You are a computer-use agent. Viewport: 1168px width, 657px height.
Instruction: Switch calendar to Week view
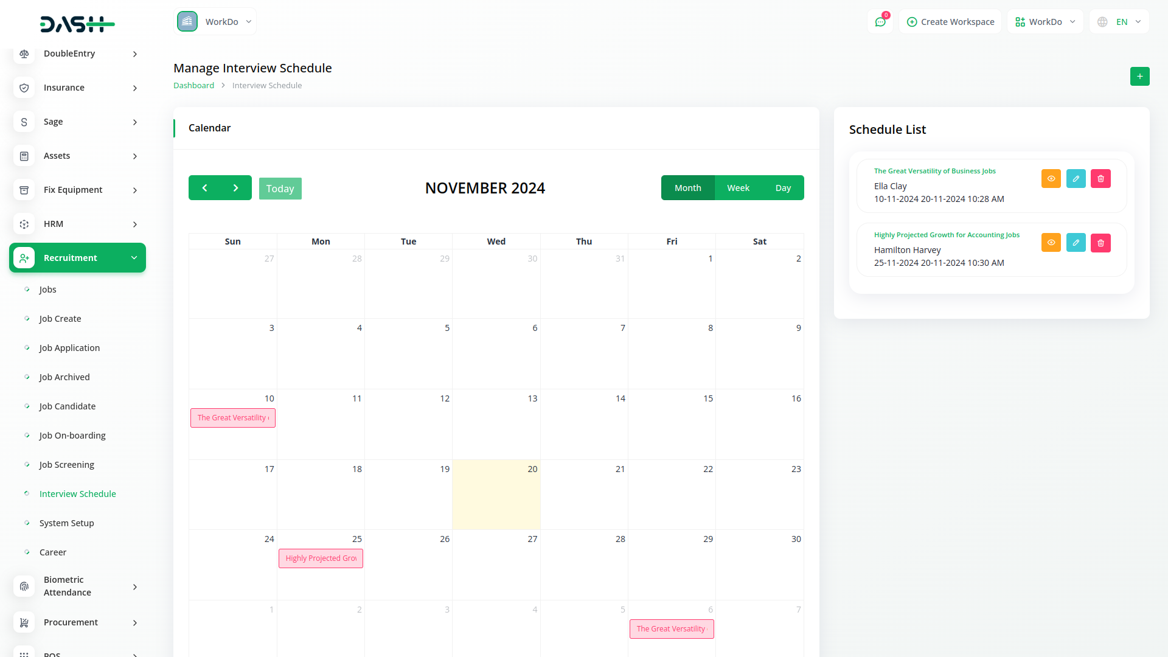coord(738,188)
